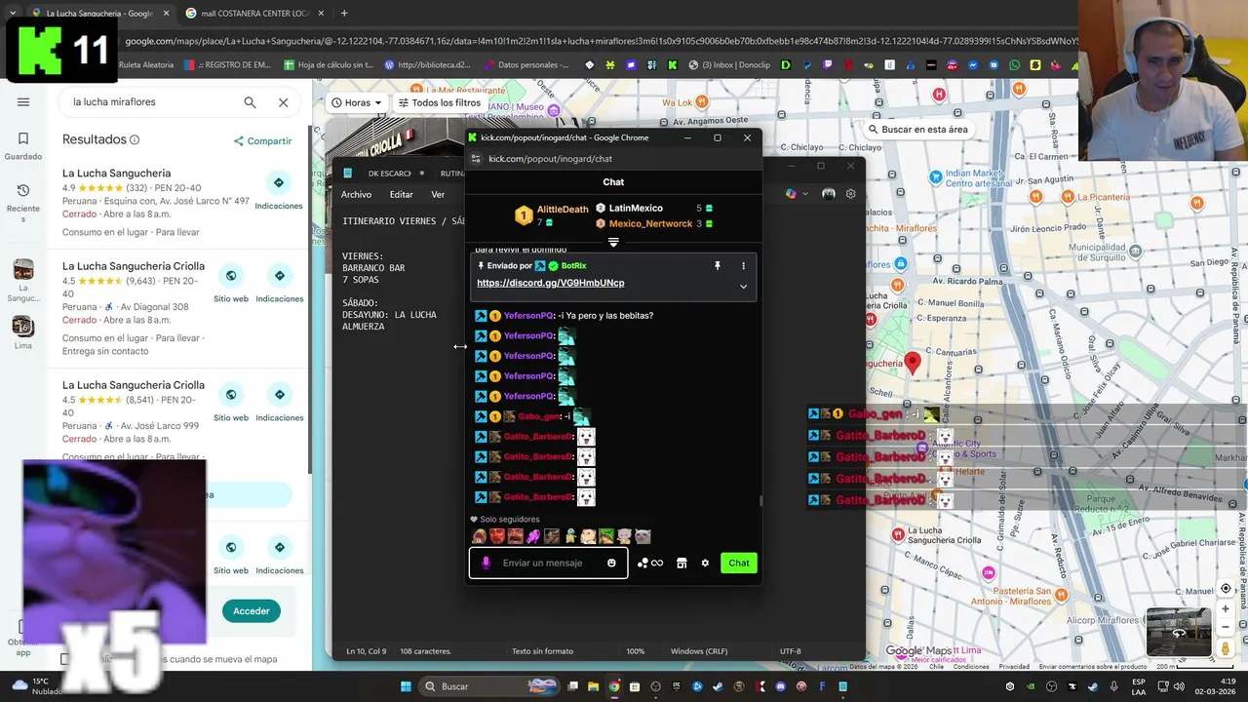
Task: Click UTF-8 encoding in Notepad status bar
Action: [x=790, y=651]
